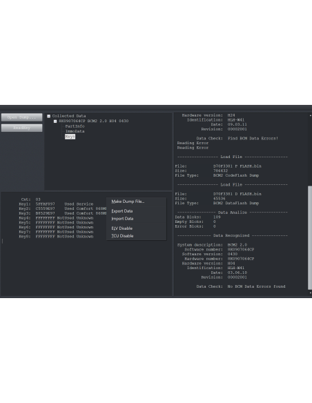This screenshot has height=403, width=312.
Task: Click the Key1 5FFAF897 Service line
Action: point(56,204)
